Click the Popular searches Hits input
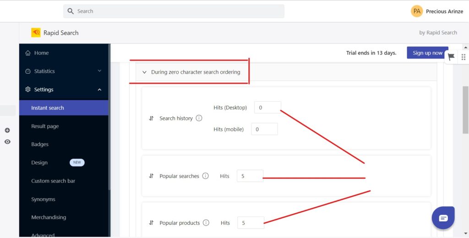This screenshot has width=469, height=238. (250, 176)
